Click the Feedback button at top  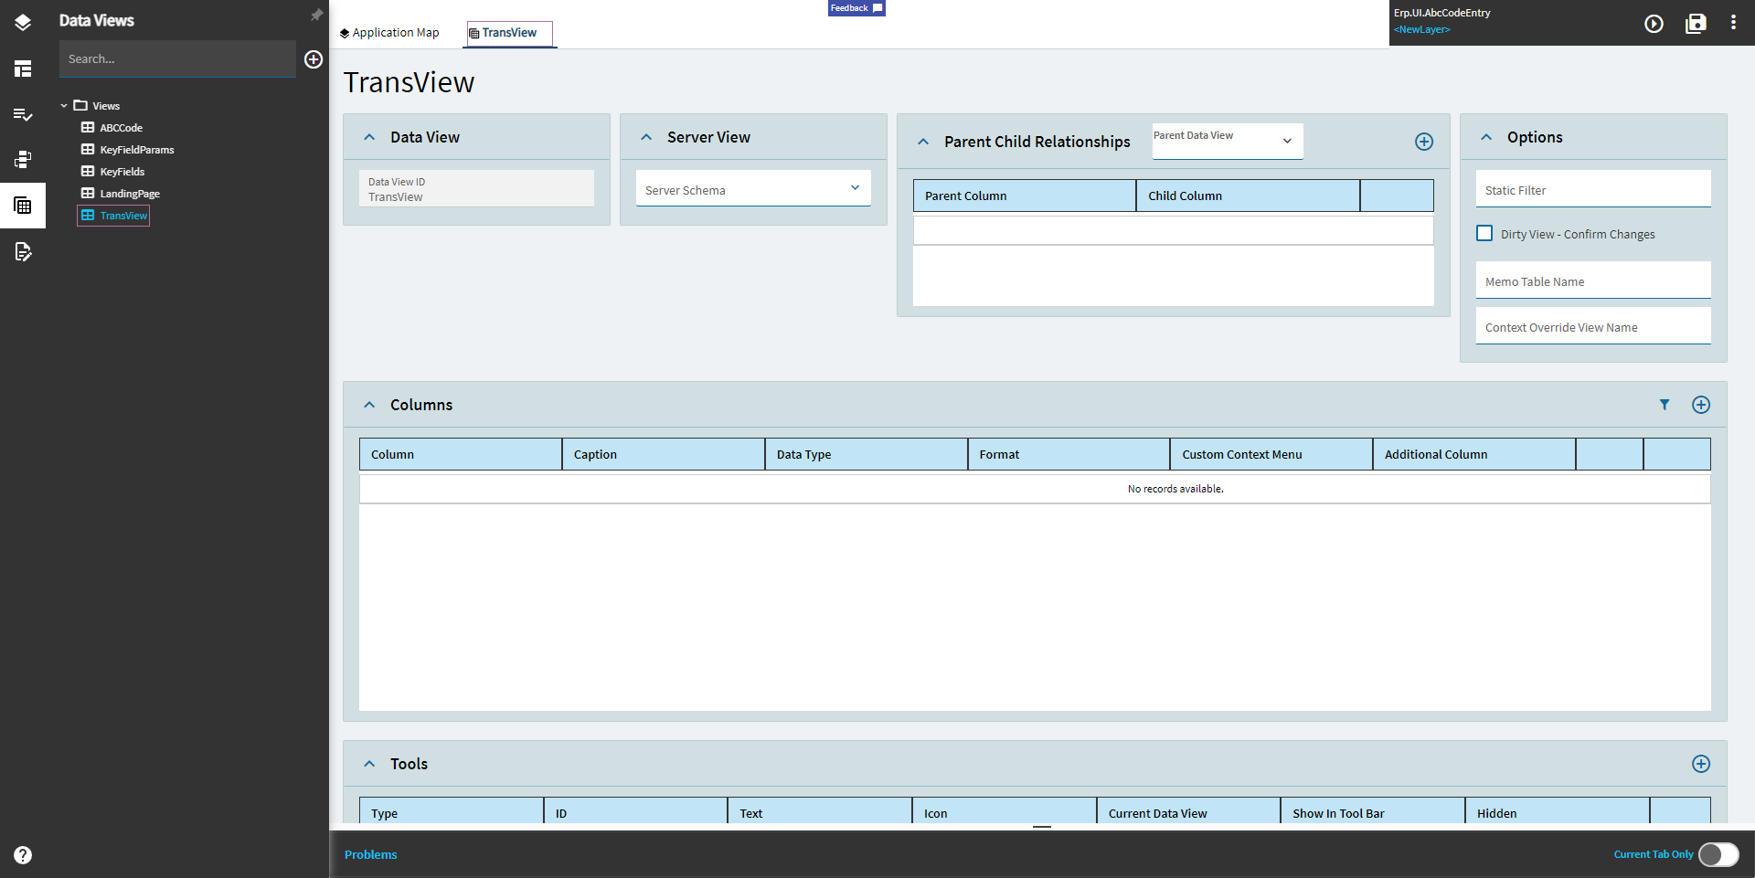(x=856, y=8)
